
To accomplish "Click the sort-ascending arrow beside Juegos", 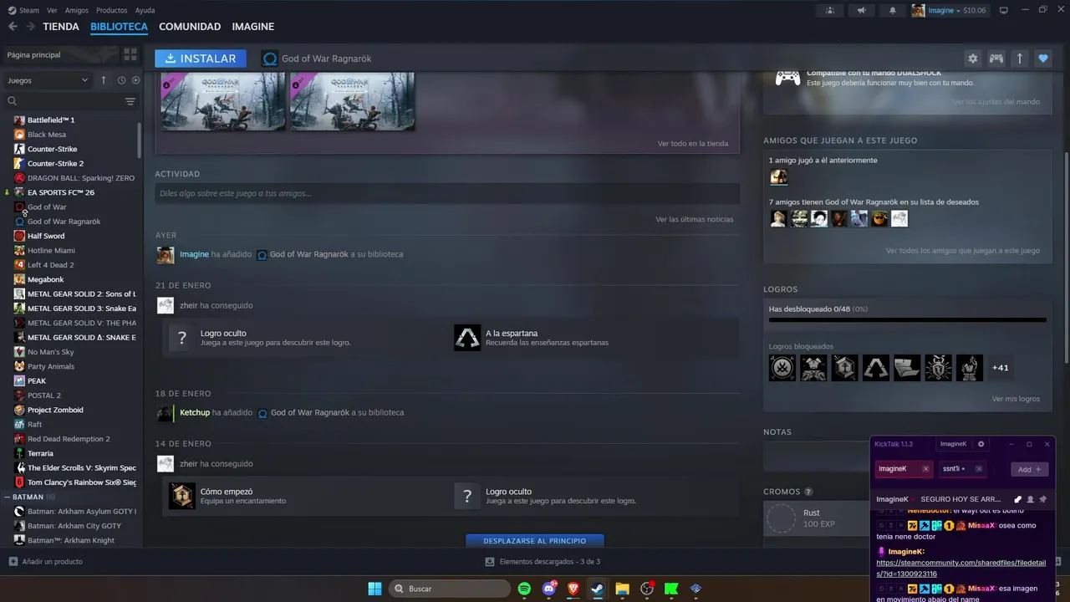I will tap(104, 80).
